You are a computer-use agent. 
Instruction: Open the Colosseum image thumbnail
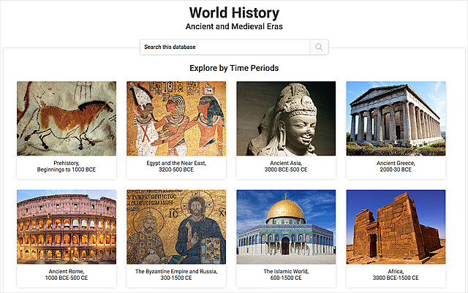67,227
